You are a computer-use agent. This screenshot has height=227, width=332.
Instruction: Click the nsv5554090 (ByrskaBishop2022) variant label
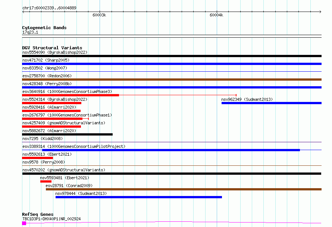coord(55,52)
